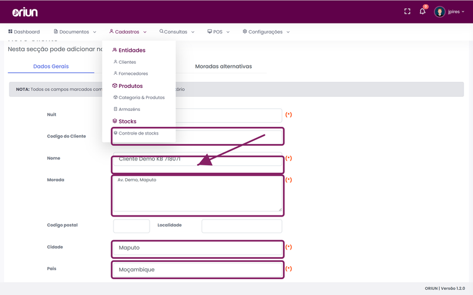Open the jpires user dropdown
This screenshot has width=473, height=295.
click(456, 12)
